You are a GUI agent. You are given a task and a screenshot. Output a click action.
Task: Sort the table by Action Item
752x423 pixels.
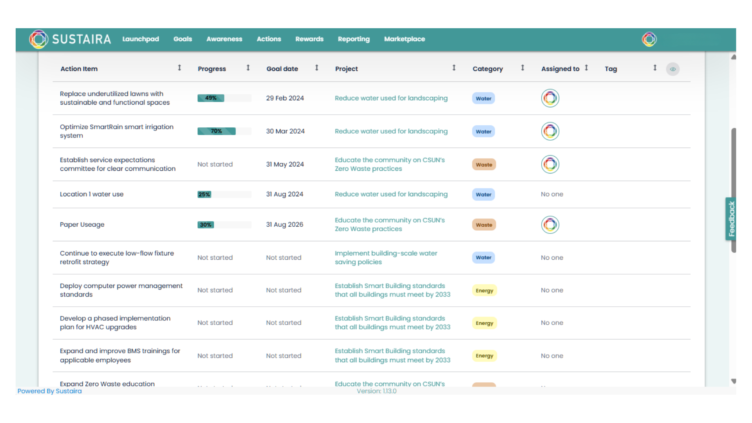point(179,68)
